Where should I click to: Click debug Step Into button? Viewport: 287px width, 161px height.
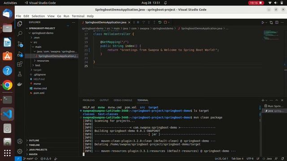point(149,22)
